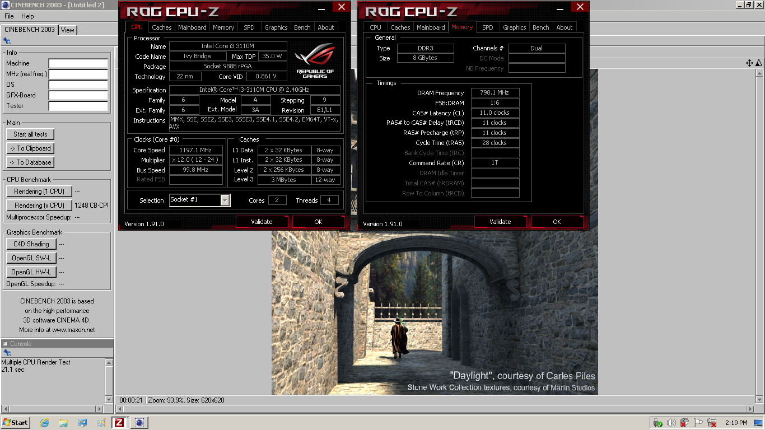Click the 2:19 PM taskbar clock
The width and height of the screenshot is (765, 430).
(736, 423)
